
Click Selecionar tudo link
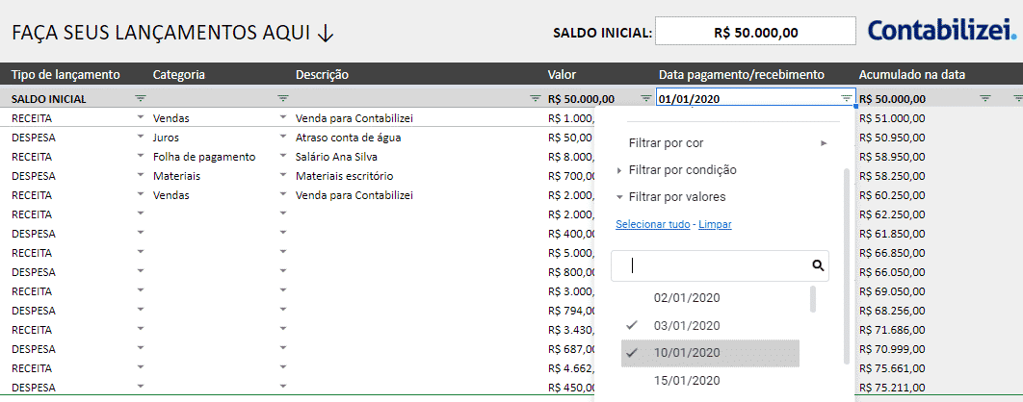[x=652, y=224]
